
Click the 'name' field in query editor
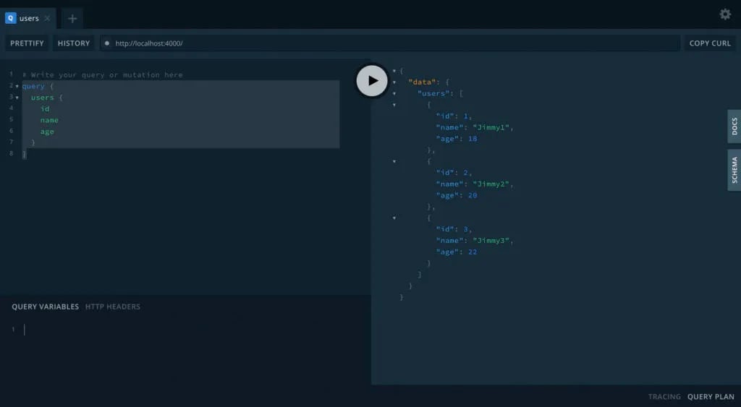coord(49,120)
